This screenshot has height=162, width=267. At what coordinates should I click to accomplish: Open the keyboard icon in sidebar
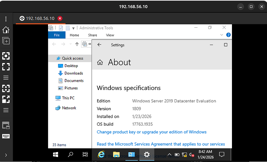tap(6, 136)
